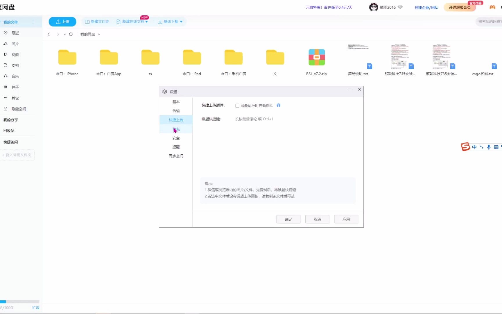Click 扩容 to expand storage
Image resolution: width=502 pixels, height=314 pixels.
(36, 308)
